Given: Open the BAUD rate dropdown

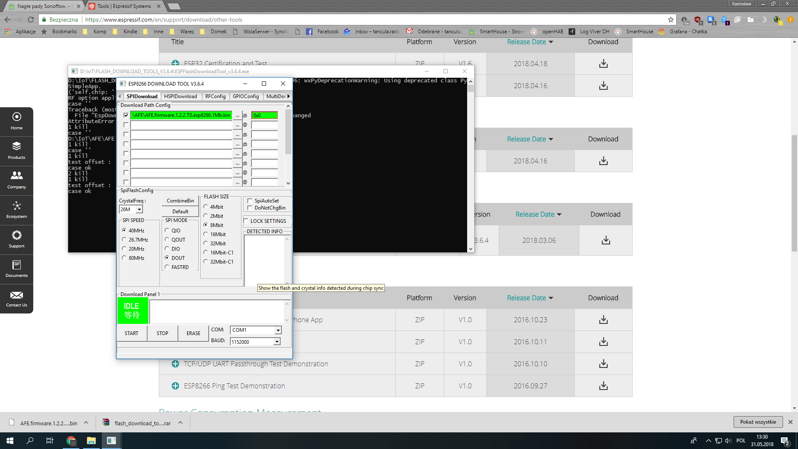Looking at the screenshot, I should [x=277, y=342].
